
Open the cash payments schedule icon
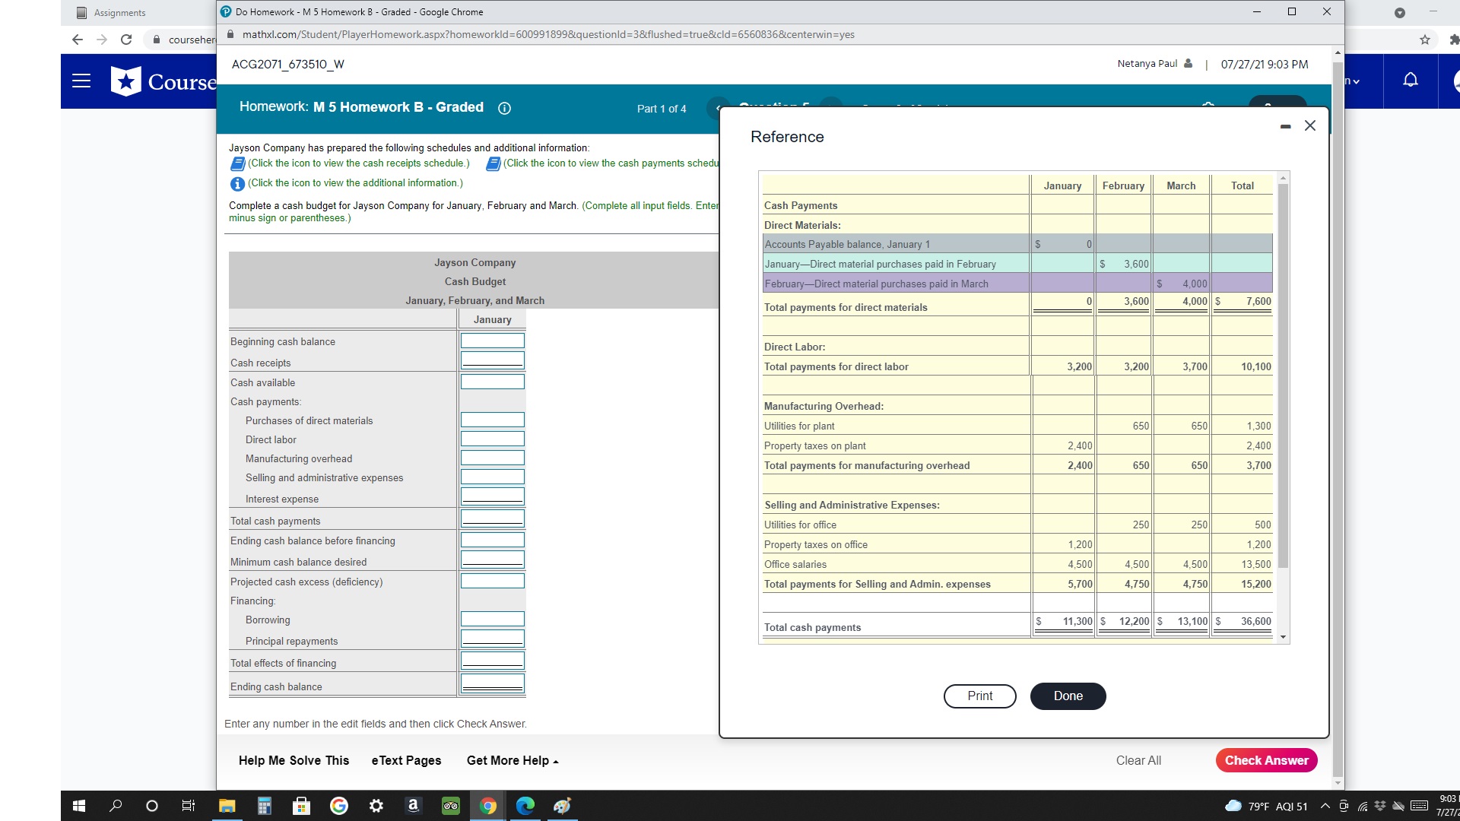(x=493, y=163)
